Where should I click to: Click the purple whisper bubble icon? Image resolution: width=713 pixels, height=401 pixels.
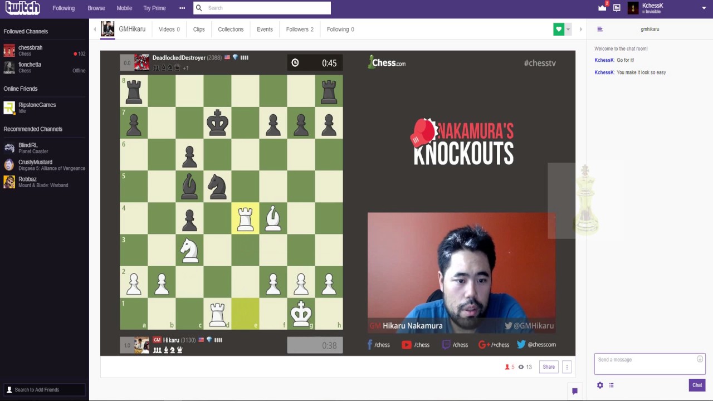575,391
